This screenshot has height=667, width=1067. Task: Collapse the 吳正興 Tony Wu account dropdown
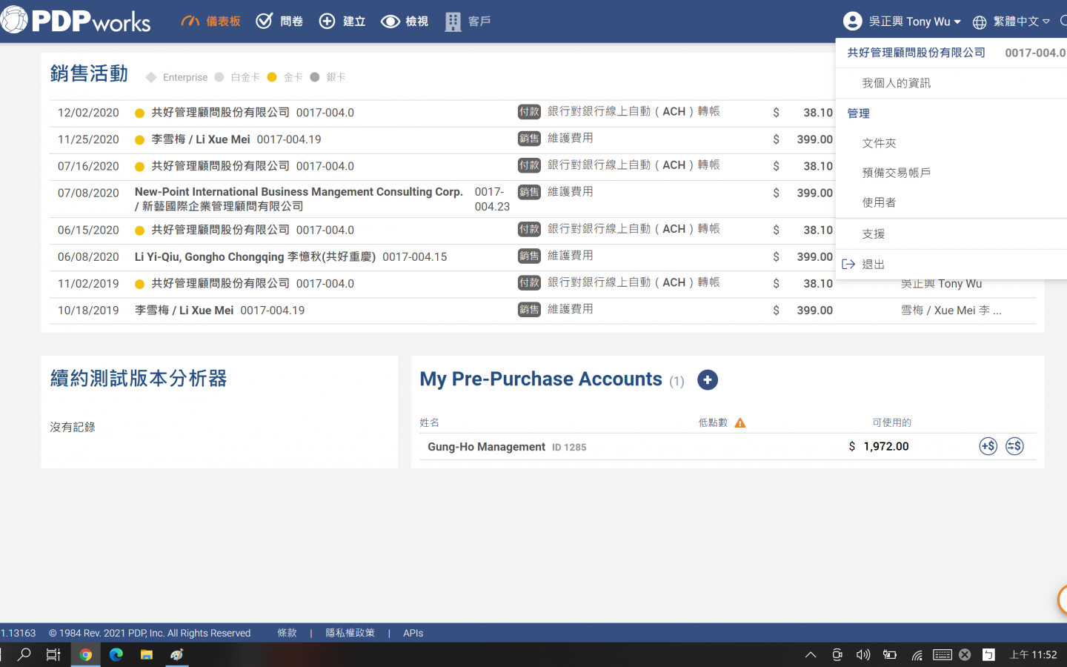[903, 21]
